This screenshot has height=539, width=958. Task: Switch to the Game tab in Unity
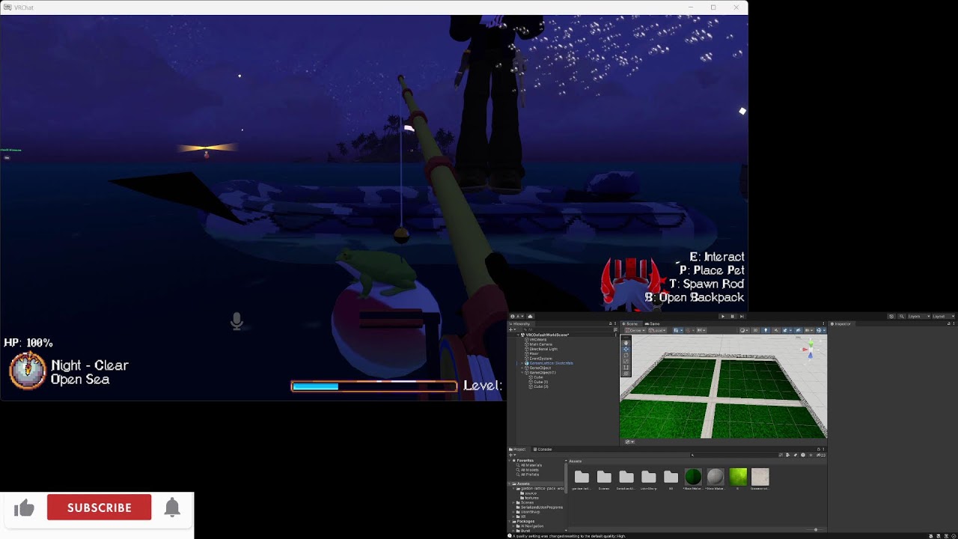tap(653, 323)
